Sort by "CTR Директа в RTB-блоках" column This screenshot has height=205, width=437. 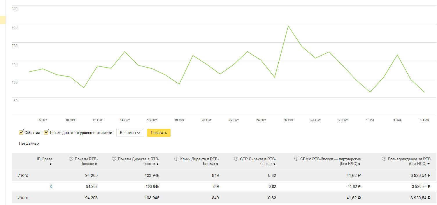(x=274, y=164)
